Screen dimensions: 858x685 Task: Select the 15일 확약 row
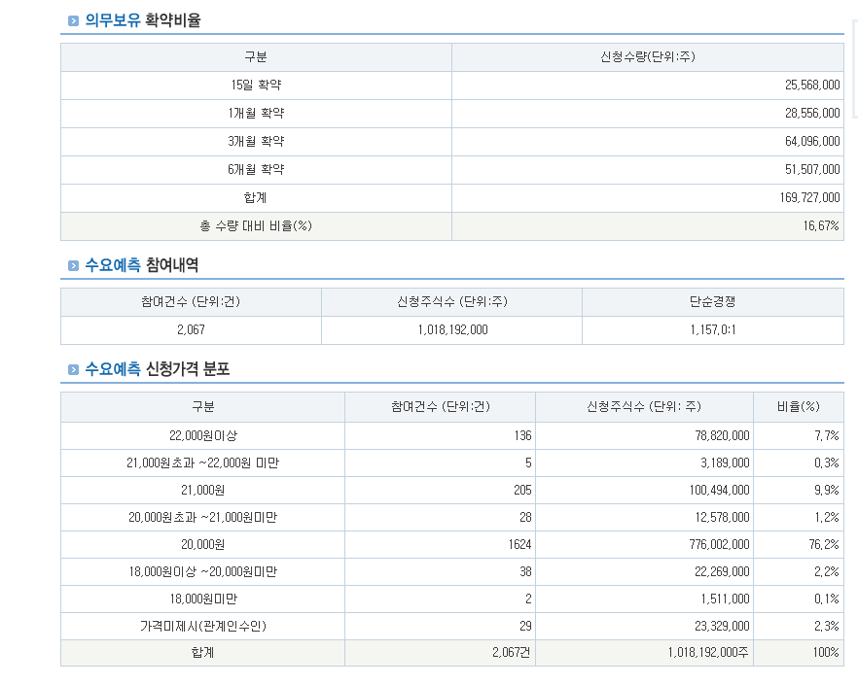[256, 86]
